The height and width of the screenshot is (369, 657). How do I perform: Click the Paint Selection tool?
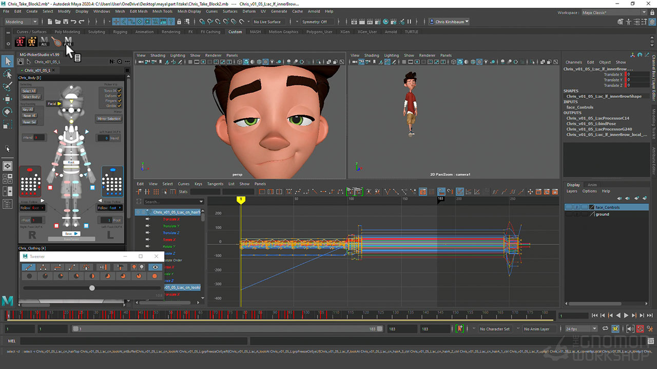click(x=8, y=87)
